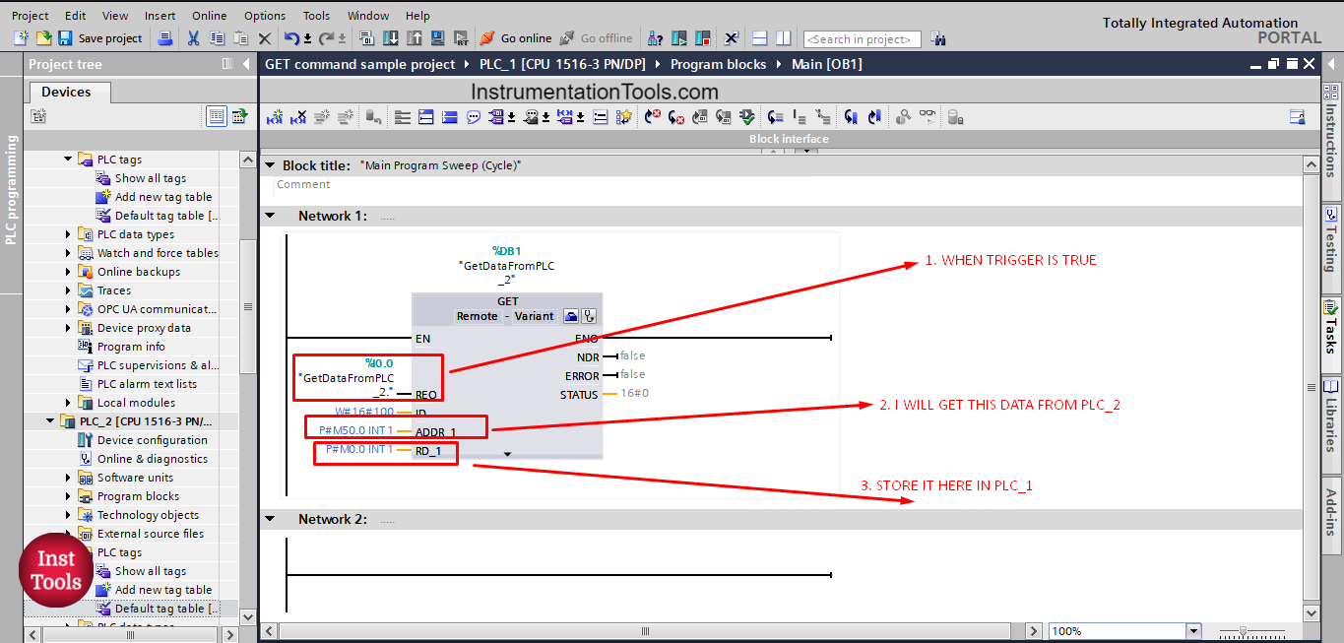1344x643 pixels.
Task: Click the Undo arrow icon
Action: click(291, 38)
